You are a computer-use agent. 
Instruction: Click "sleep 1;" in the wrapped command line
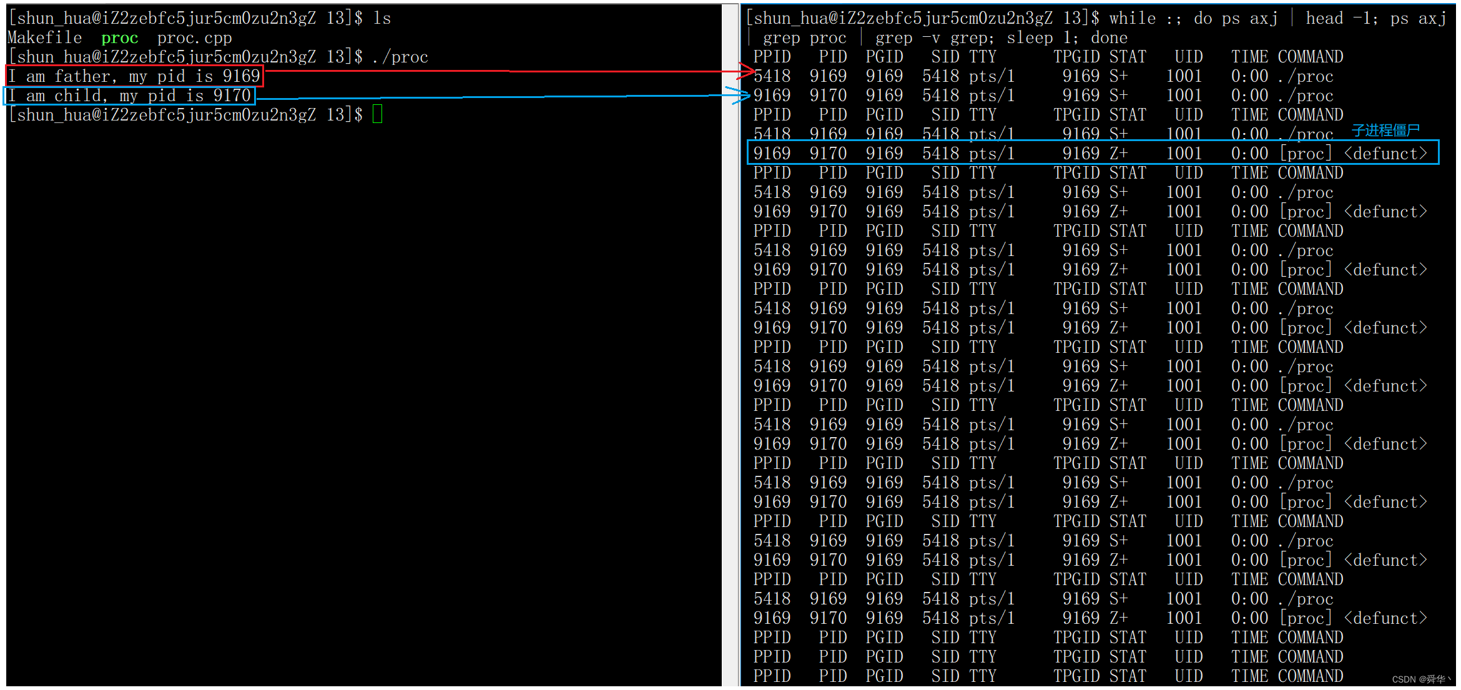click(x=1045, y=38)
